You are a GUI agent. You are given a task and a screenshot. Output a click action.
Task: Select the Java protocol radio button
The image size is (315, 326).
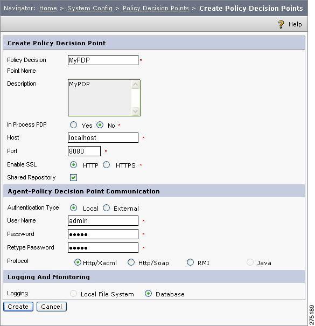coord(250,262)
